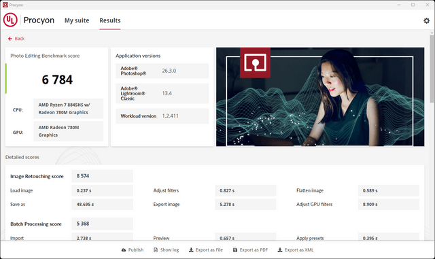The width and height of the screenshot is (435, 259).
Task: Click the Export as File download icon
Action: click(191, 250)
